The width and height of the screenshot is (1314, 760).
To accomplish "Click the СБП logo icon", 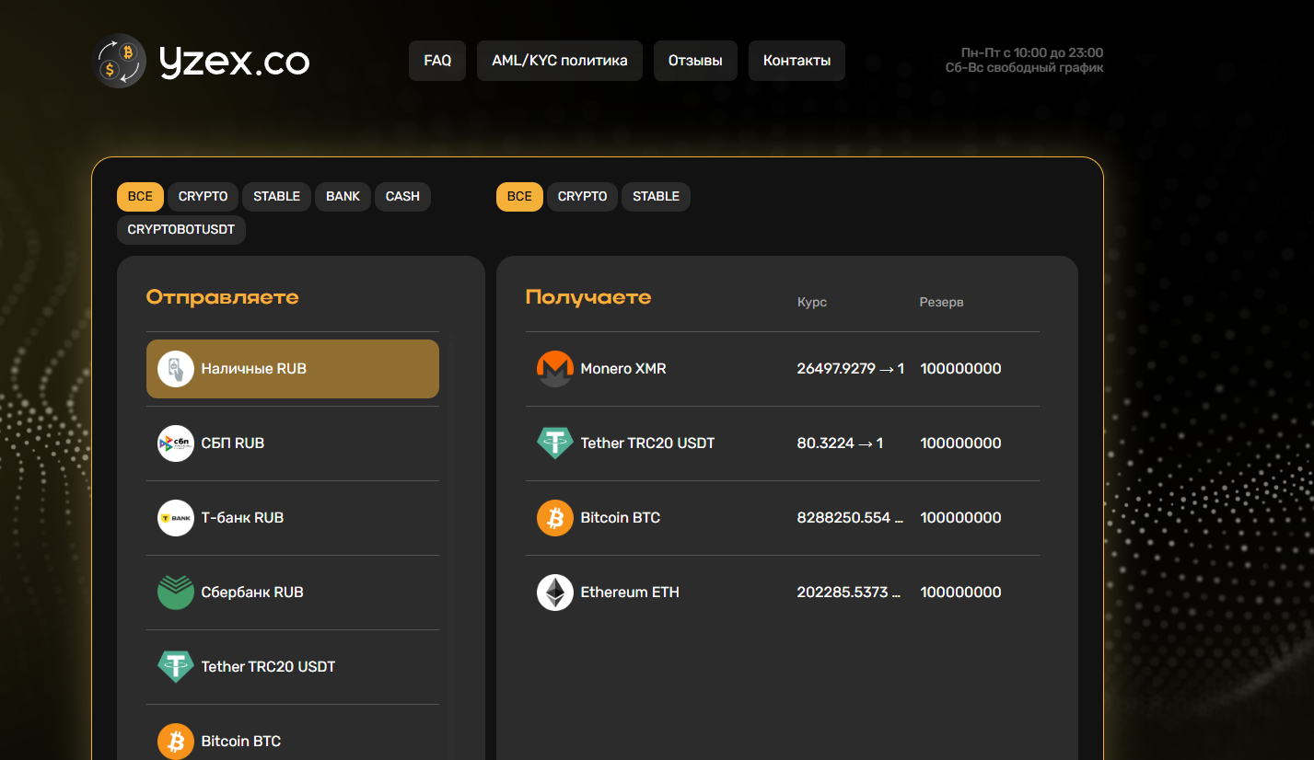I will point(176,443).
